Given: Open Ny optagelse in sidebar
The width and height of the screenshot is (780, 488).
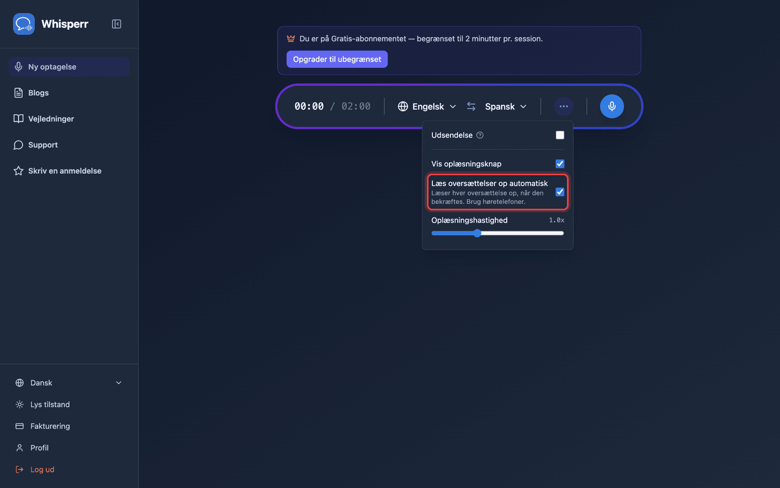Looking at the screenshot, I should pyautogui.click(x=69, y=67).
